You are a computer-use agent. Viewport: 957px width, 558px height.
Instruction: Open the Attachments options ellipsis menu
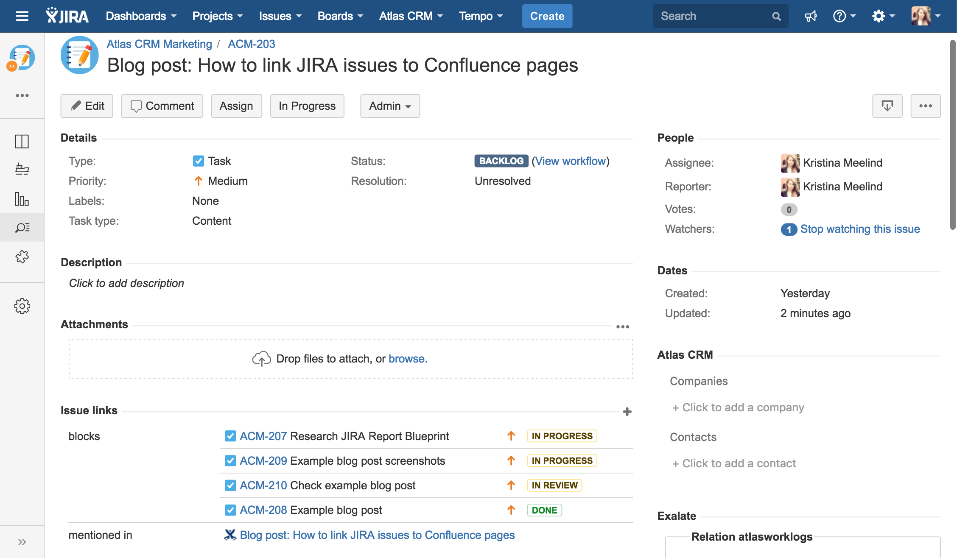click(x=622, y=326)
